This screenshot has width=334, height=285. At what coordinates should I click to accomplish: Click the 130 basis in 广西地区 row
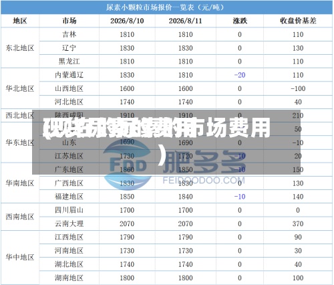tap(298, 183)
